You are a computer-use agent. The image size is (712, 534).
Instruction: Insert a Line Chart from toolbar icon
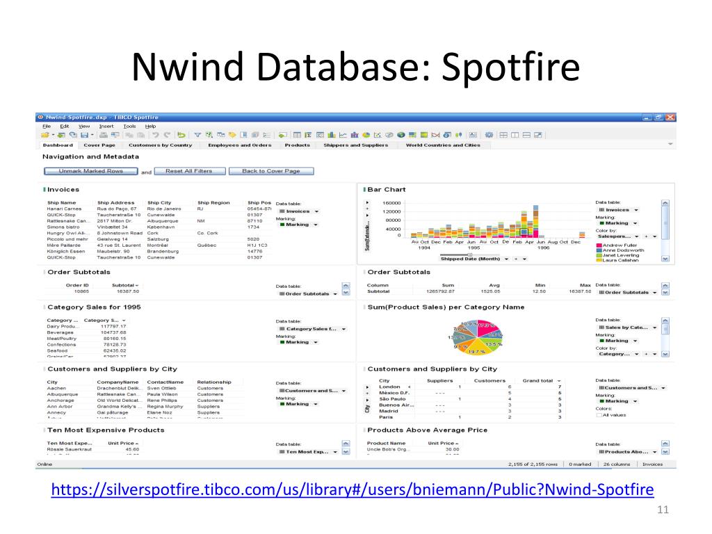point(343,135)
